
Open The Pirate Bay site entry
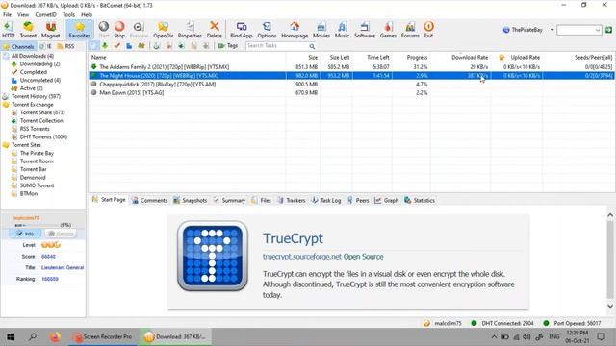(37, 154)
